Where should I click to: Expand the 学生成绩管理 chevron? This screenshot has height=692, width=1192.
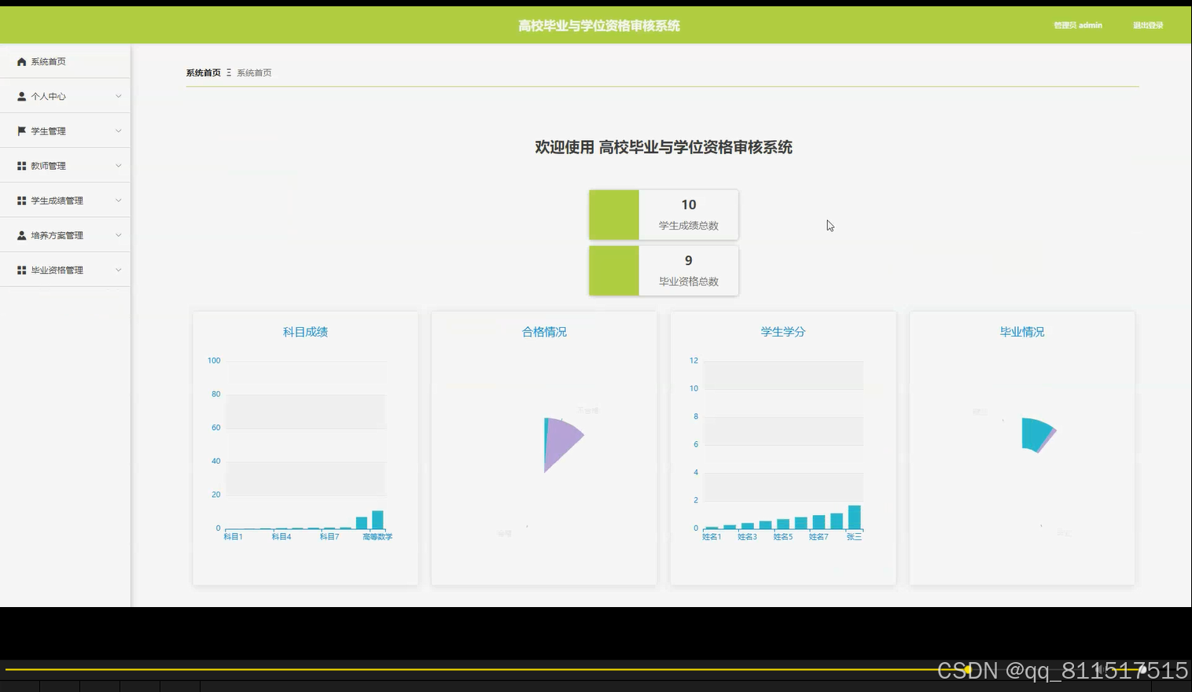click(119, 201)
